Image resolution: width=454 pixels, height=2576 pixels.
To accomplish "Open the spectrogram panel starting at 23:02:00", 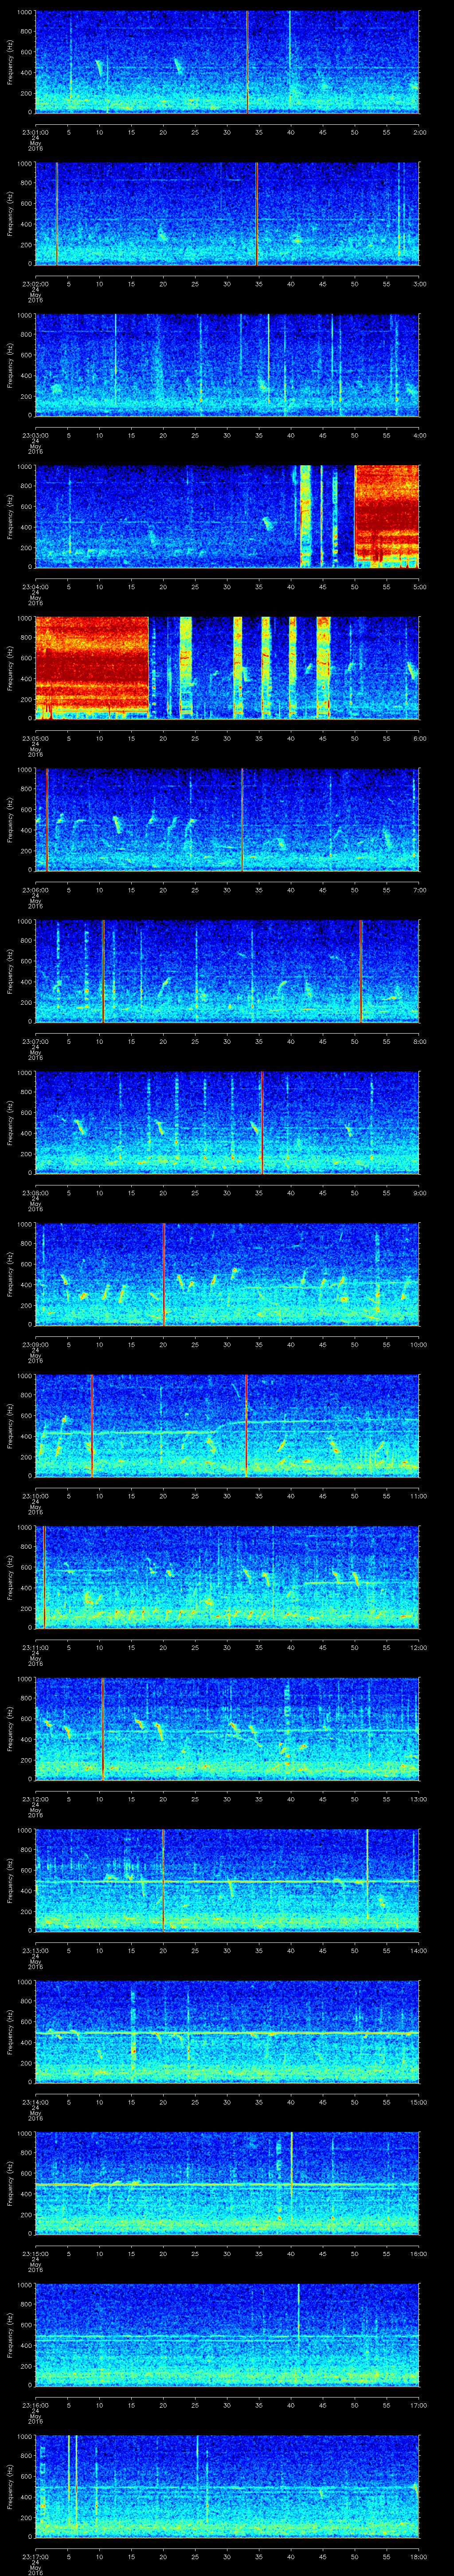I will pos(227,213).
